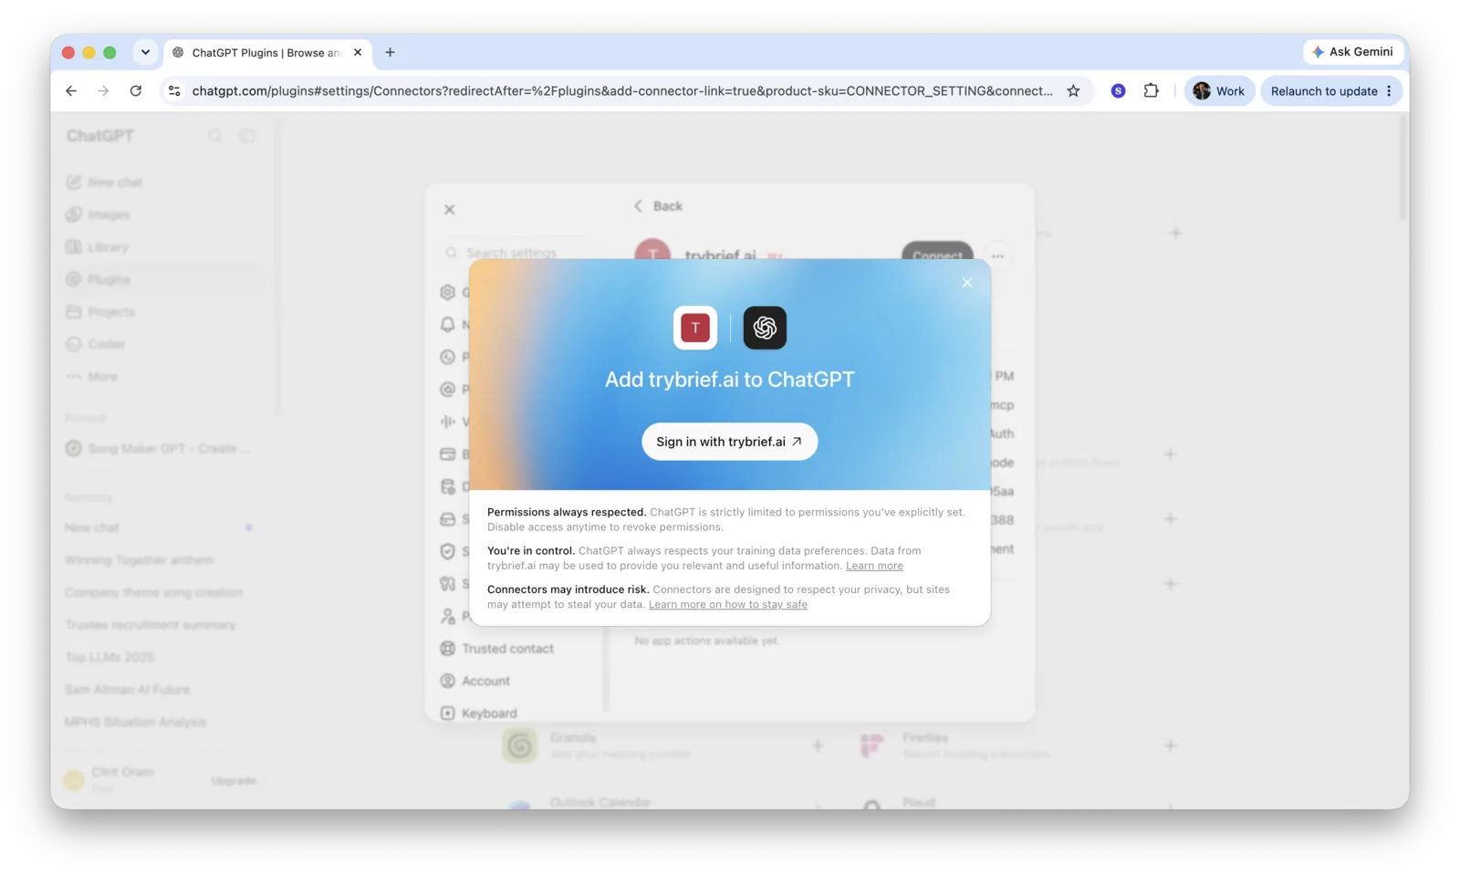
Task: Open the MPHS Situation Analysis chat
Action: tap(135, 722)
